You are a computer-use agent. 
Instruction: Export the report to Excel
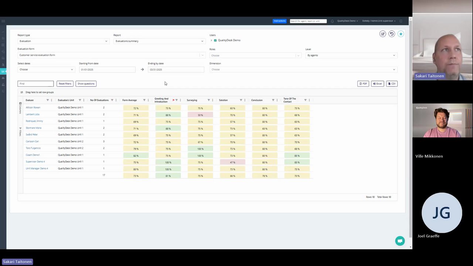377,84
